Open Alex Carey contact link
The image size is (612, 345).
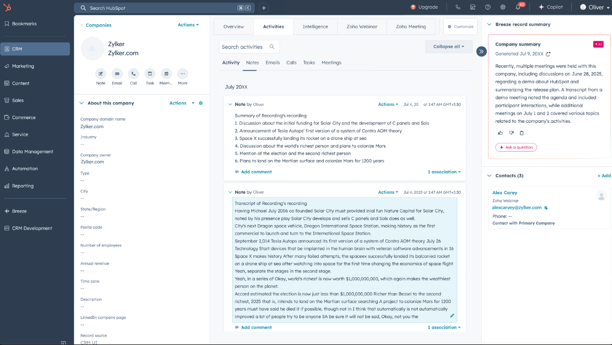coord(504,193)
